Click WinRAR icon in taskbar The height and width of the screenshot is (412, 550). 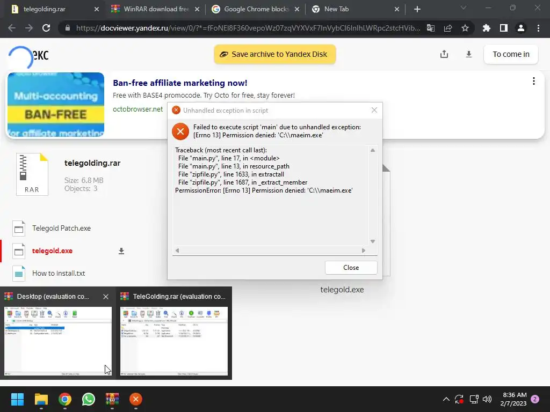pyautogui.click(x=112, y=399)
